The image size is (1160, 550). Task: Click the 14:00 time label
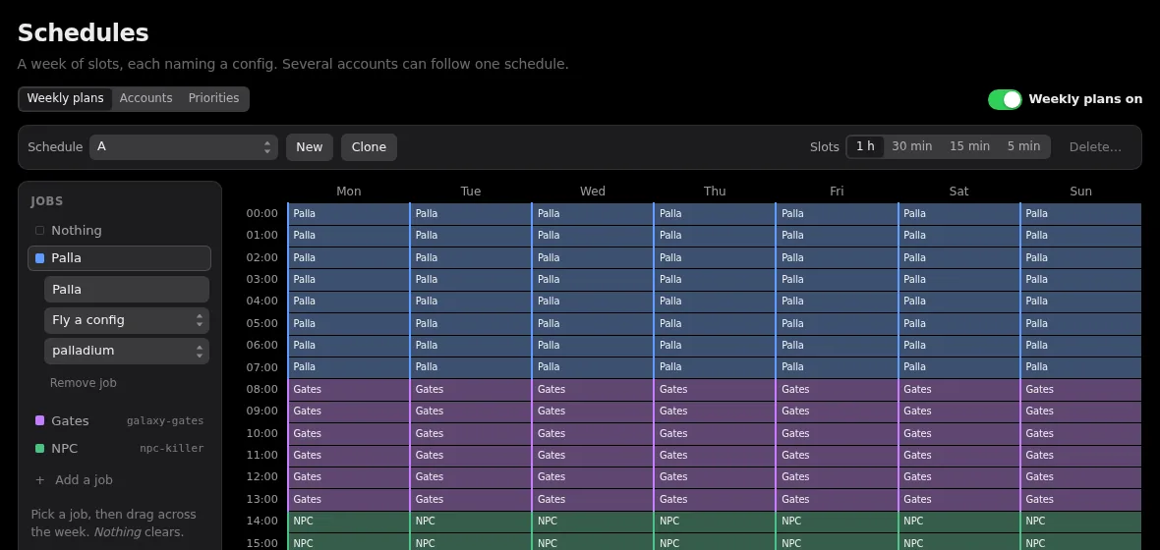pyautogui.click(x=261, y=522)
